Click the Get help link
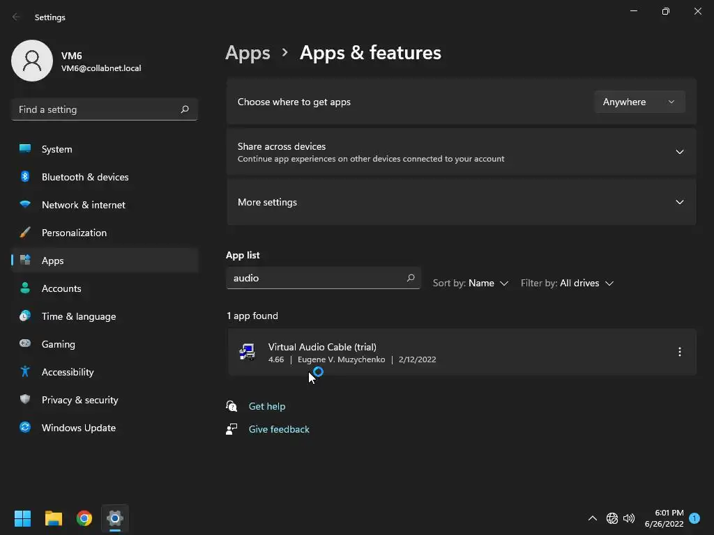The image size is (714, 535). 267,406
